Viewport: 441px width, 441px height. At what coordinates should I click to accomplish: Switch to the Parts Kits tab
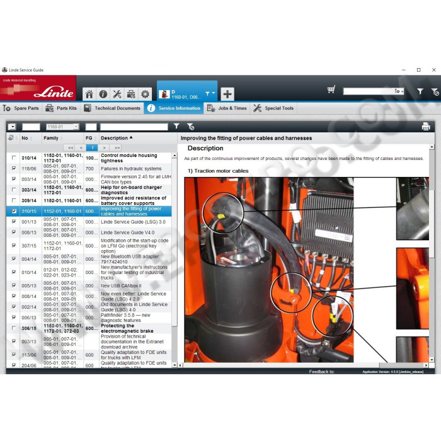(x=61, y=108)
